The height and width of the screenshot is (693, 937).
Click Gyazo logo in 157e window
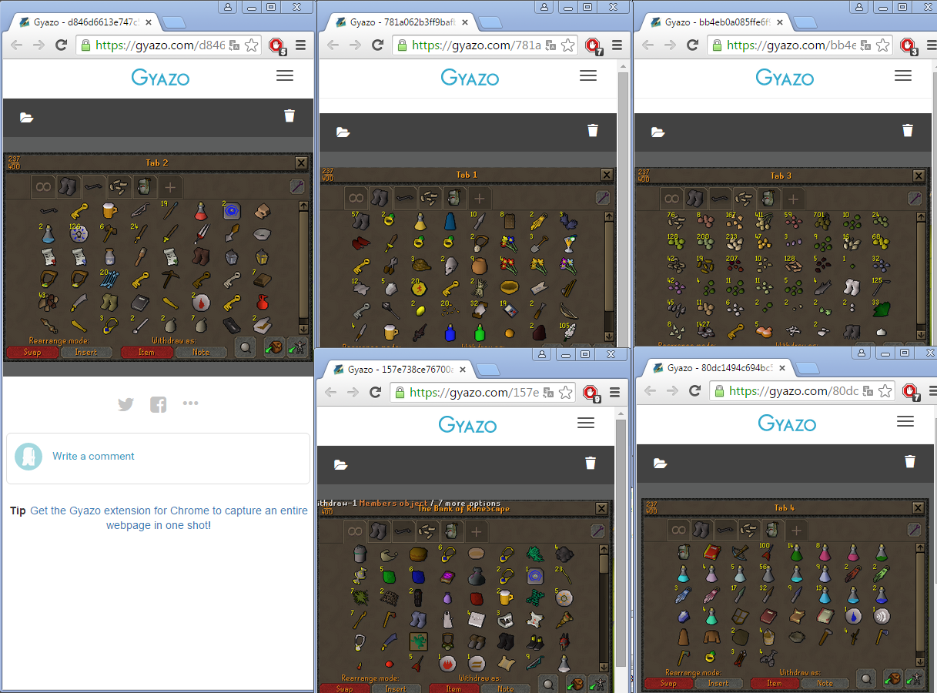point(467,424)
